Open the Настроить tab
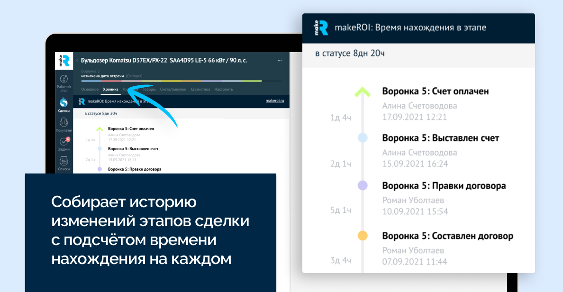Image resolution: width=563 pixels, height=292 pixels. 224,89
